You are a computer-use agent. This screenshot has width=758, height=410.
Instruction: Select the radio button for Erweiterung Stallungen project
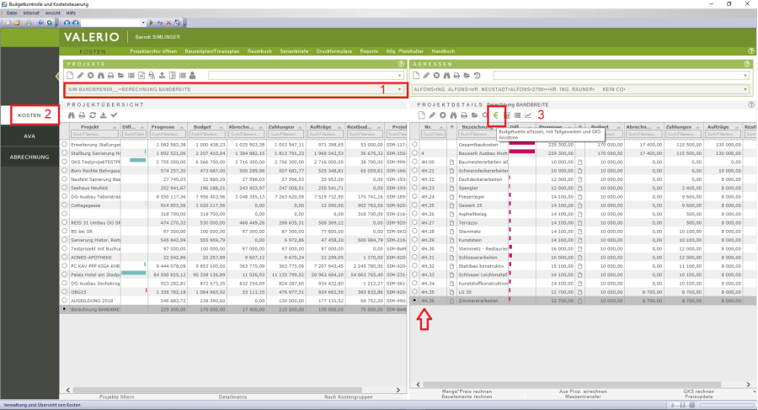[x=65, y=145]
